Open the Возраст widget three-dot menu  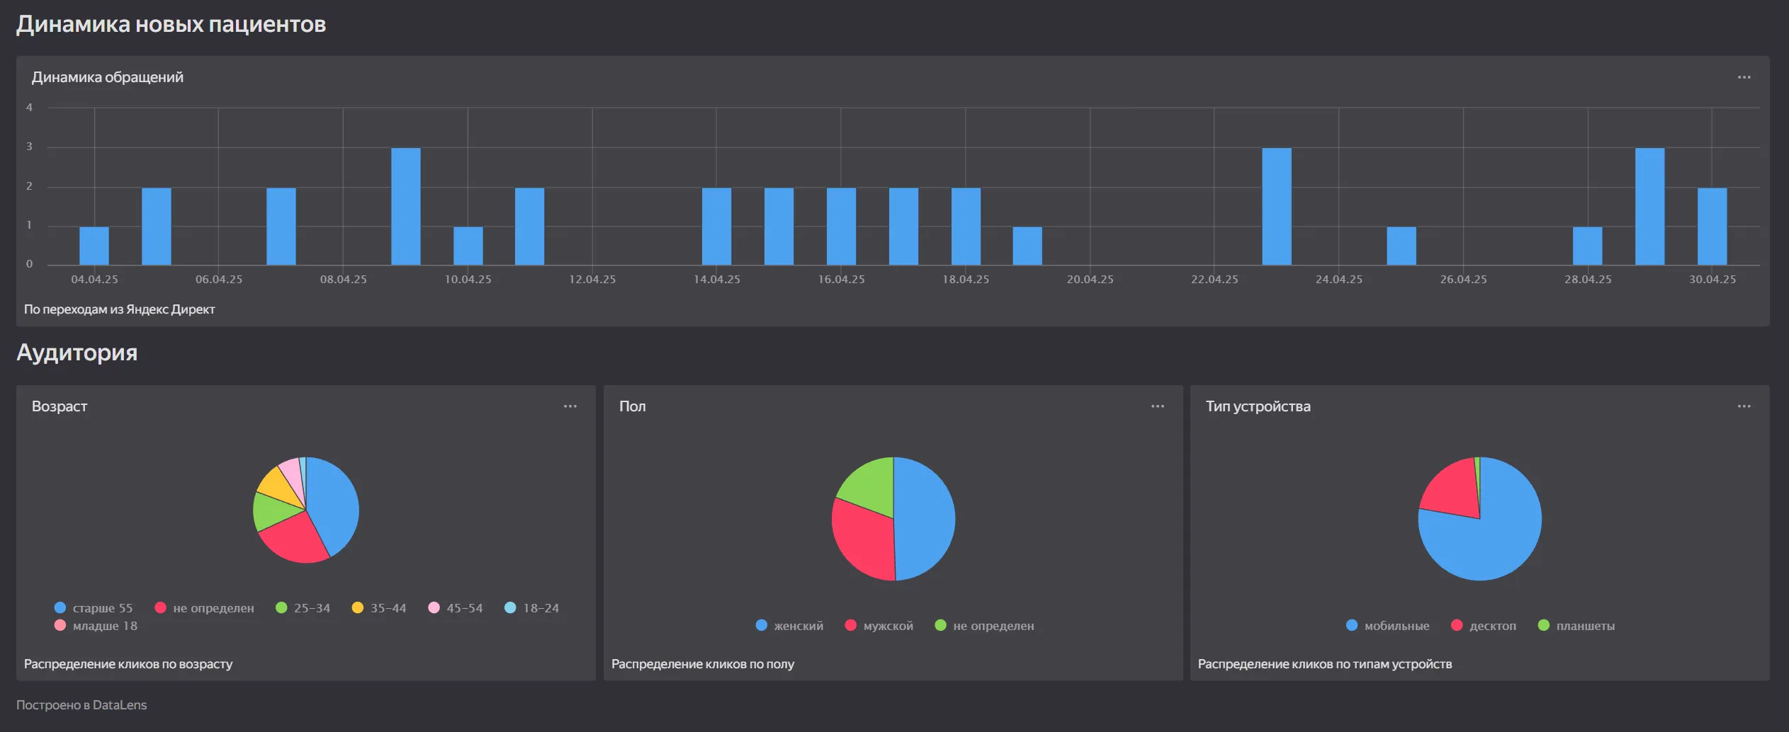[570, 406]
